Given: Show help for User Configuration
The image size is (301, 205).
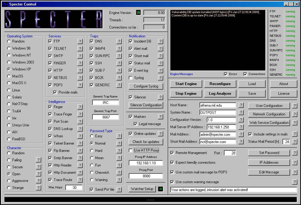Looking at the screenshot, I should click(295, 106).
